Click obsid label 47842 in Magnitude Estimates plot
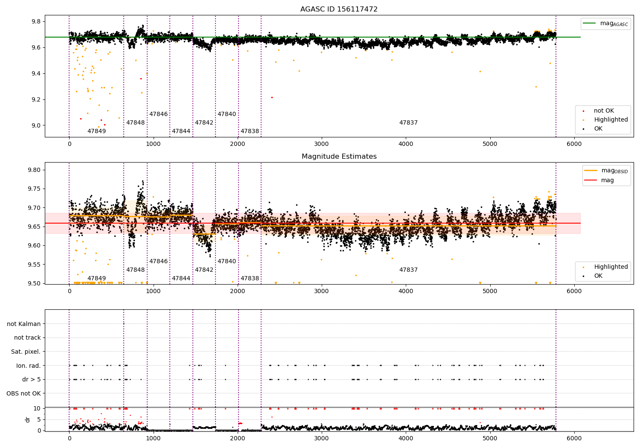This screenshot has width=640, height=448. [204, 270]
